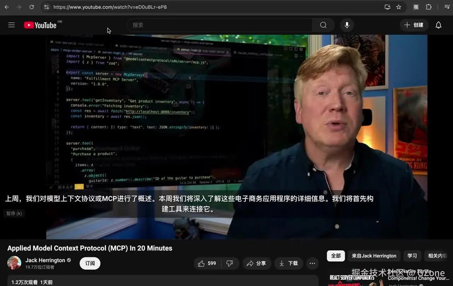Open the '视' browser extension icon
The image size is (453, 286).
click(416, 7)
